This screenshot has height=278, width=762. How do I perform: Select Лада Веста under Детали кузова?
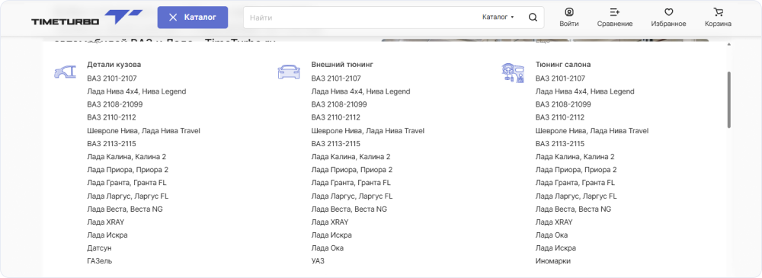(x=125, y=209)
